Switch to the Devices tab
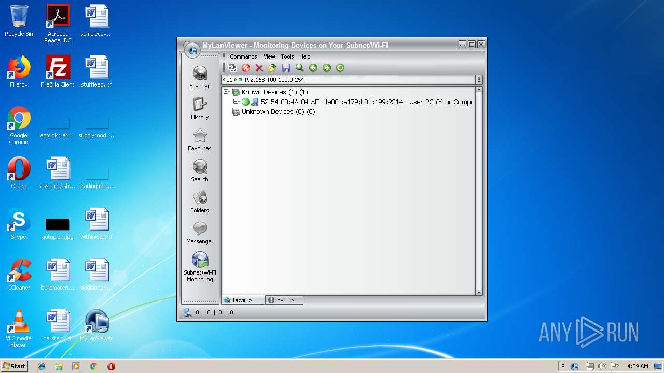Screen dimensions: 664x373 tap(243, 300)
